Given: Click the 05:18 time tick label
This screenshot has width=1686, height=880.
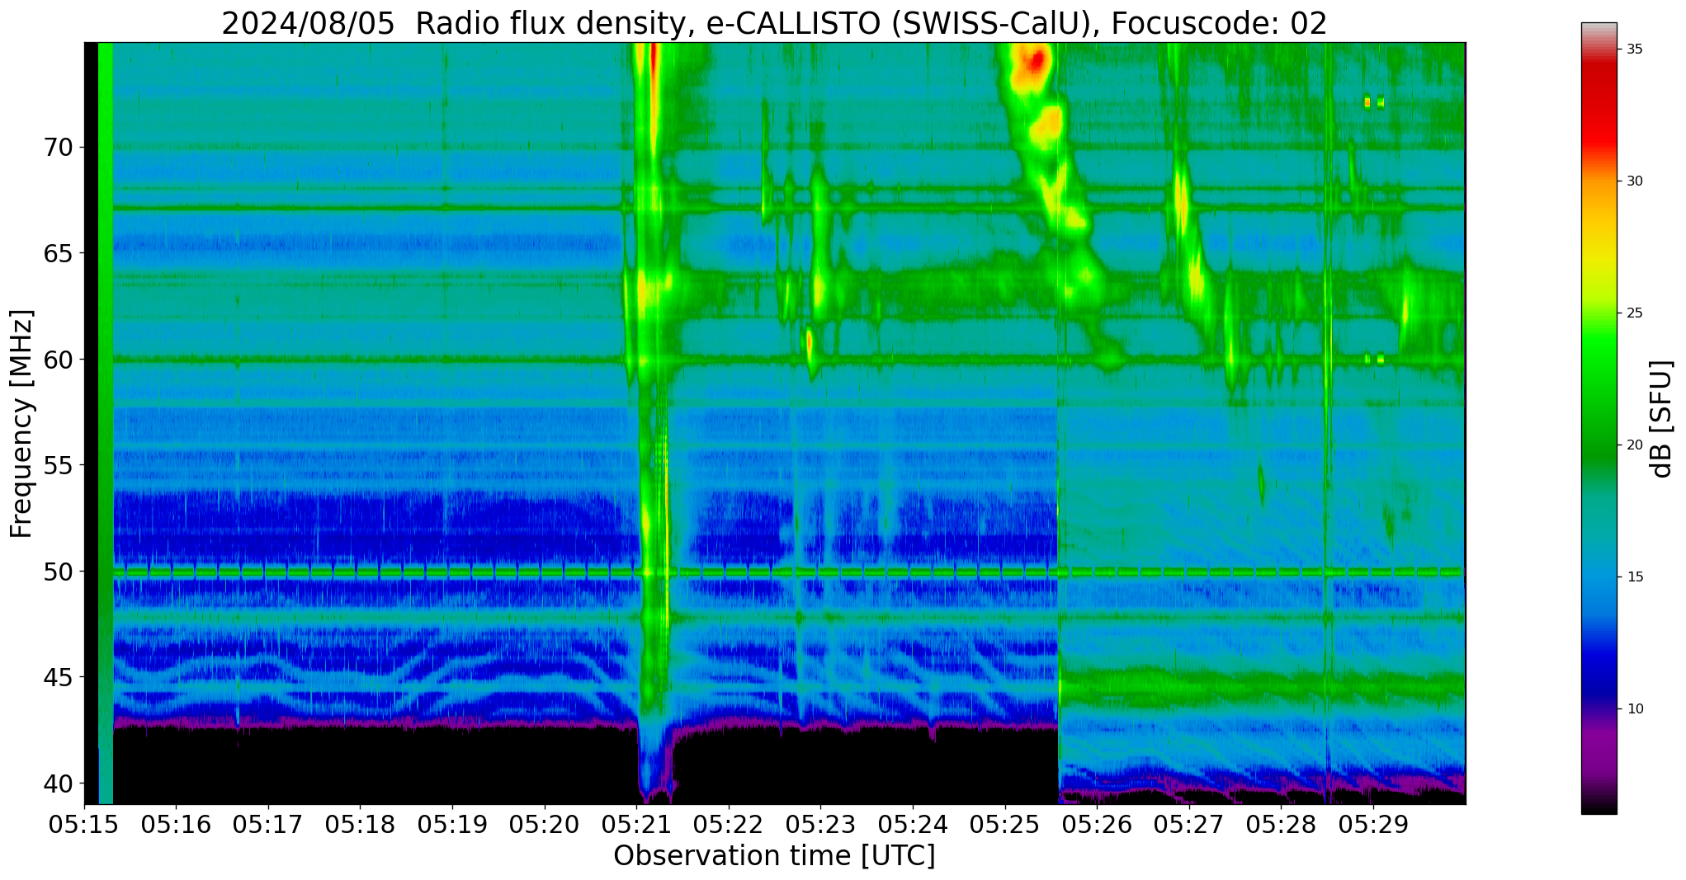Looking at the screenshot, I should [360, 825].
